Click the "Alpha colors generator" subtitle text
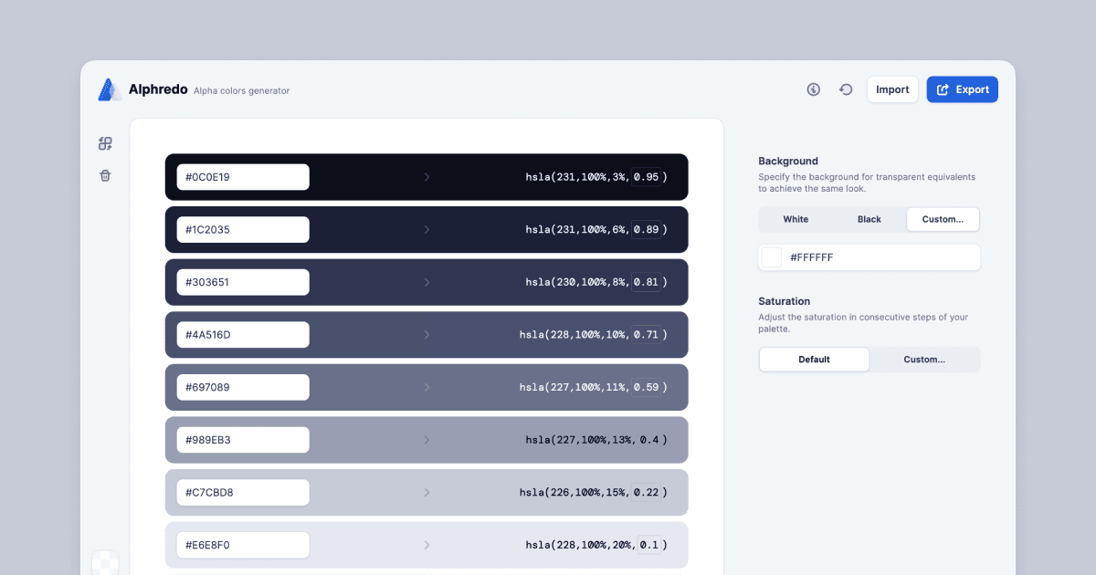 [x=241, y=91]
